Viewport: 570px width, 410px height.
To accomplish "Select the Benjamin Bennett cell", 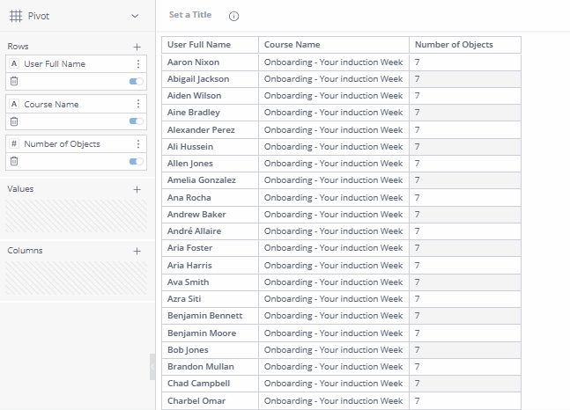I will (210, 316).
